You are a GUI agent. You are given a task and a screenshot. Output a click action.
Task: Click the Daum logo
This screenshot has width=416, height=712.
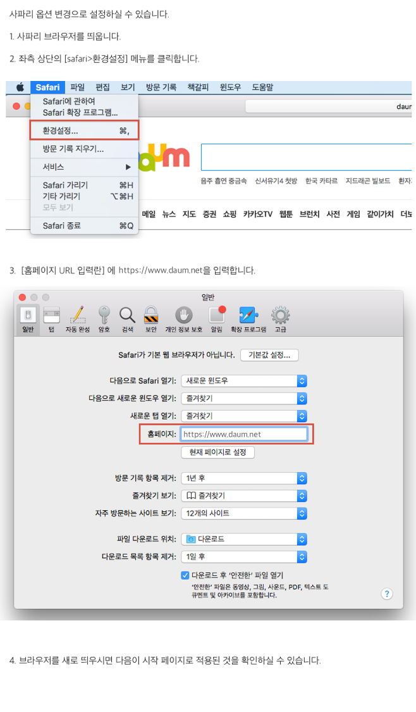(163, 157)
